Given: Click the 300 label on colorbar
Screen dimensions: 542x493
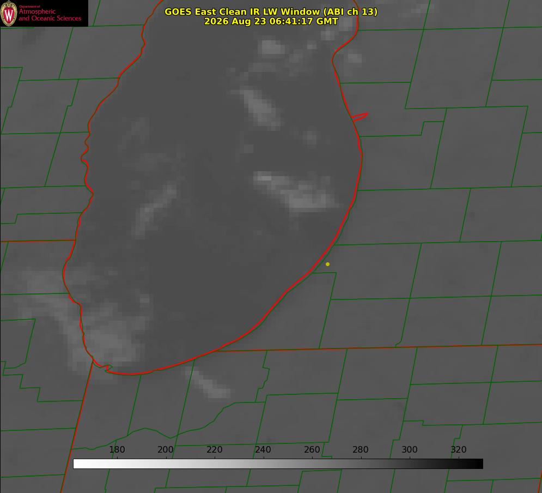Looking at the screenshot, I should point(410,449).
